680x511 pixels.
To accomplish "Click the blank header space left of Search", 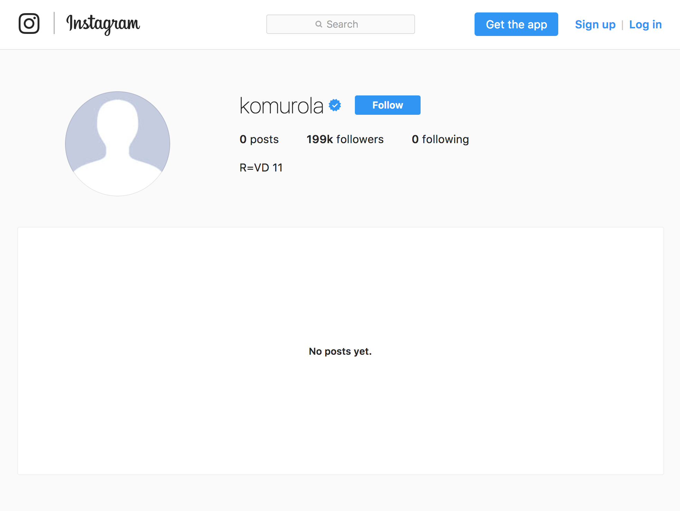I will tap(203, 24).
